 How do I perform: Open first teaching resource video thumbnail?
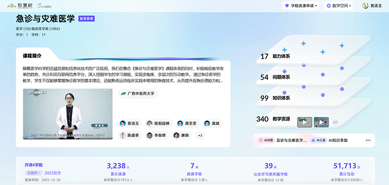304,122
